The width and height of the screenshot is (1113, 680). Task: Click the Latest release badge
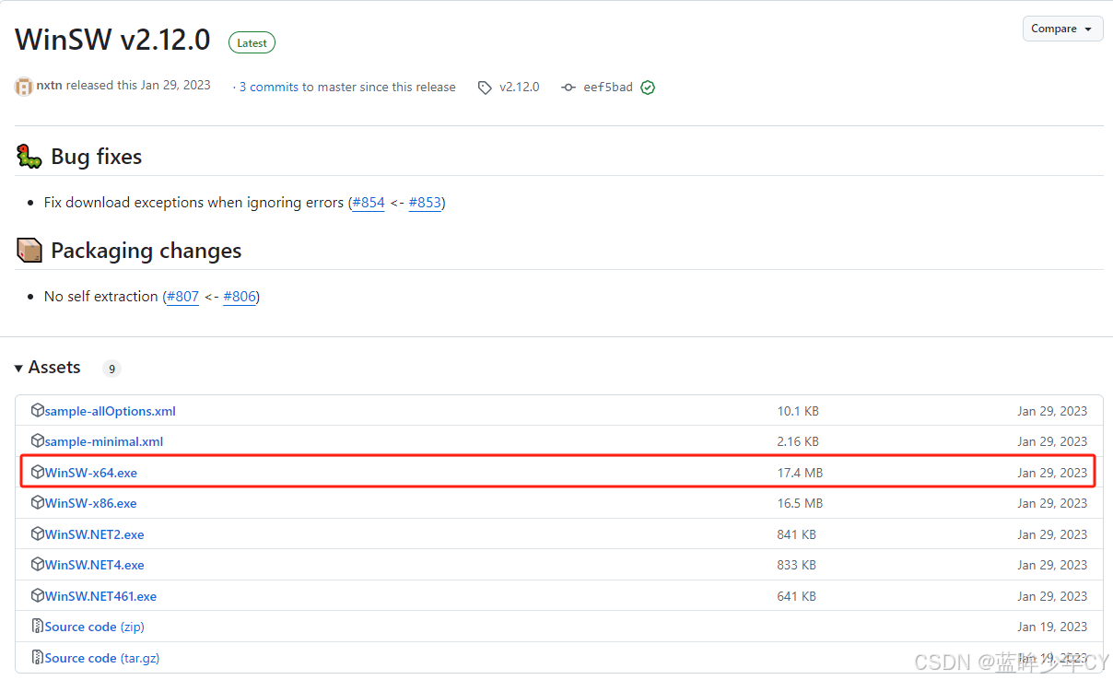point(252,42)
